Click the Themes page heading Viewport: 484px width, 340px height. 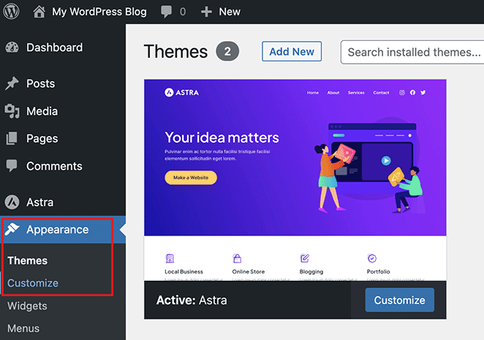tap(175, 51)
